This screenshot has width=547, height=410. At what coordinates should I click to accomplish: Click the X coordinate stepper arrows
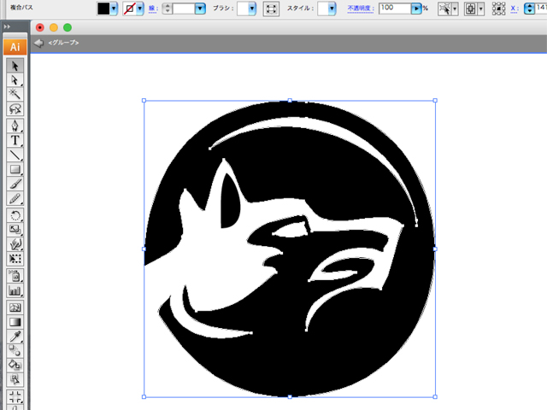click(x=530, y=9)
